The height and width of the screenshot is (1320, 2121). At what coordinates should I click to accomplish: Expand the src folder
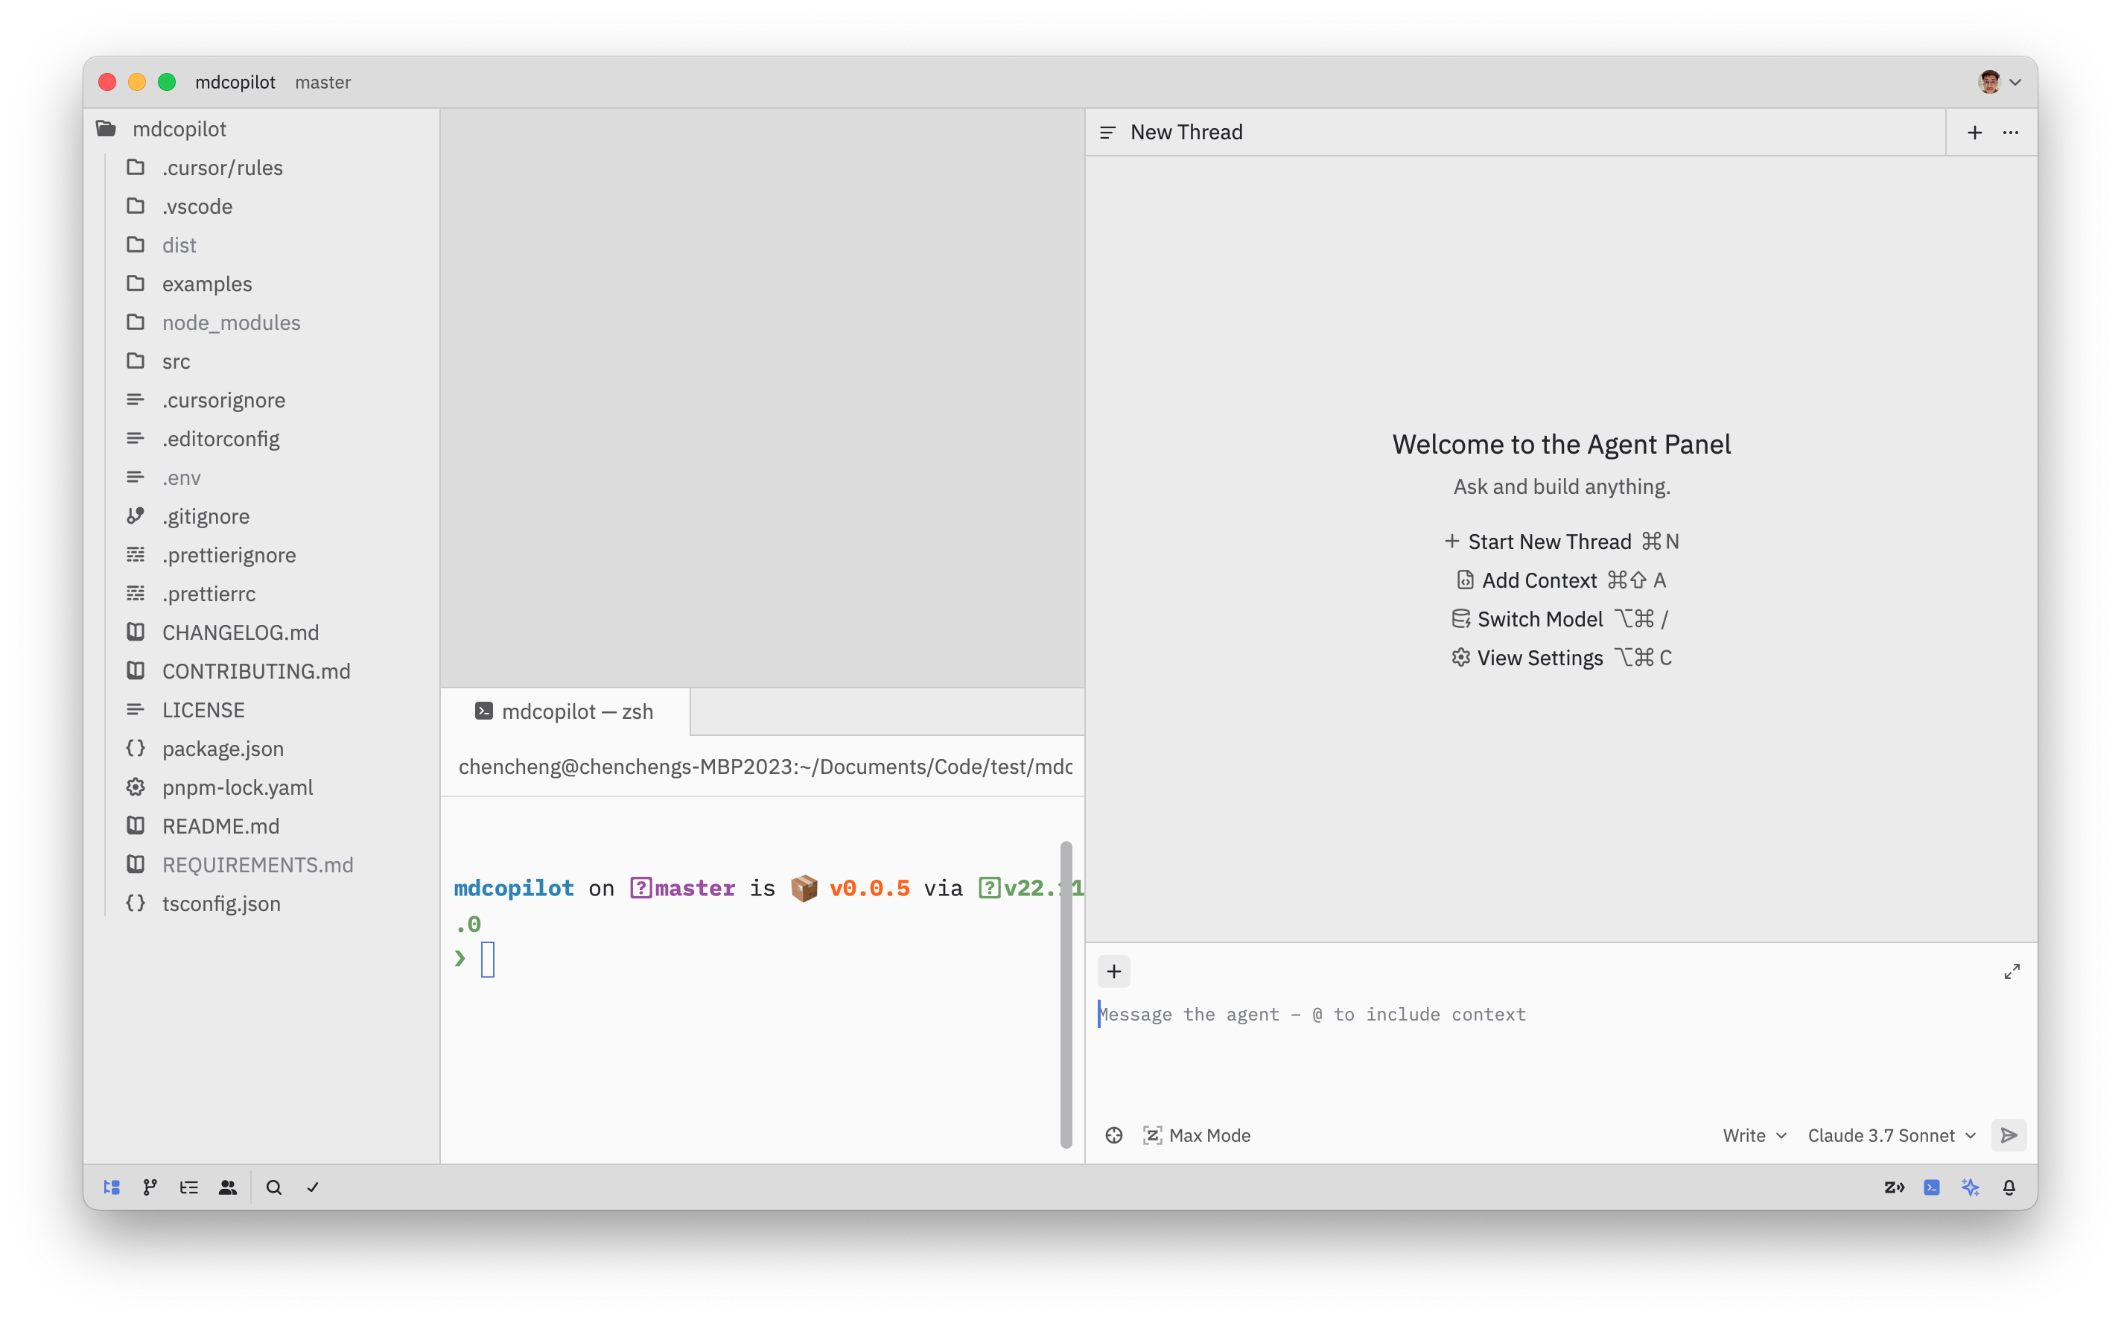[x=176, y=361]
